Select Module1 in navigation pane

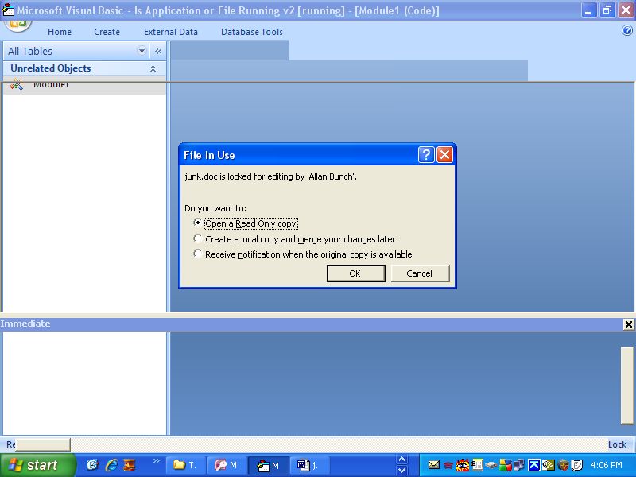pos(84,85)
